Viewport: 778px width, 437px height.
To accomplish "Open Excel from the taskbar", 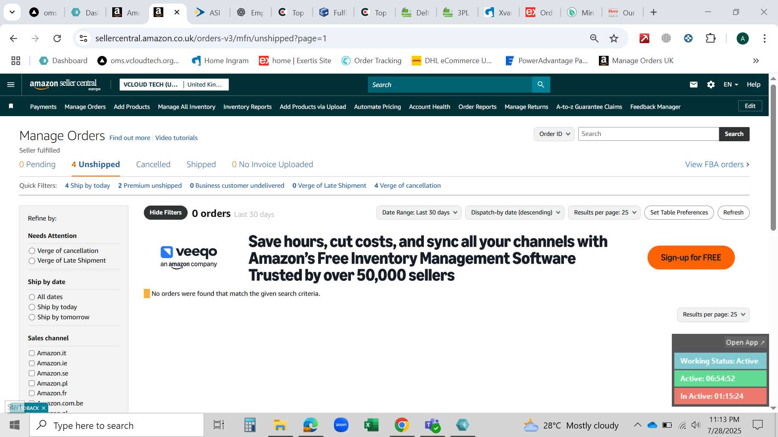I will 371,425.
